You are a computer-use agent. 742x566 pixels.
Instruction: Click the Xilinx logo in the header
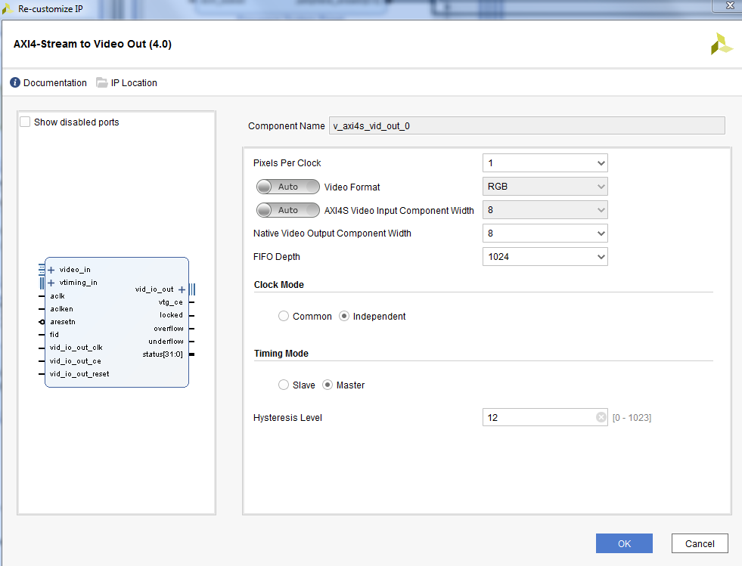(x=721, y=44)
